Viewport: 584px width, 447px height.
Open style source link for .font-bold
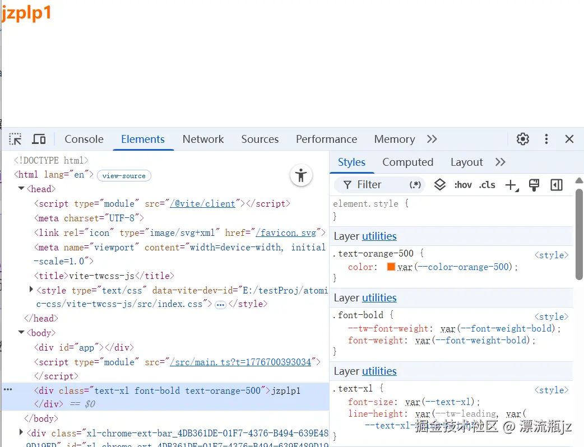click(x=551, y=316)
